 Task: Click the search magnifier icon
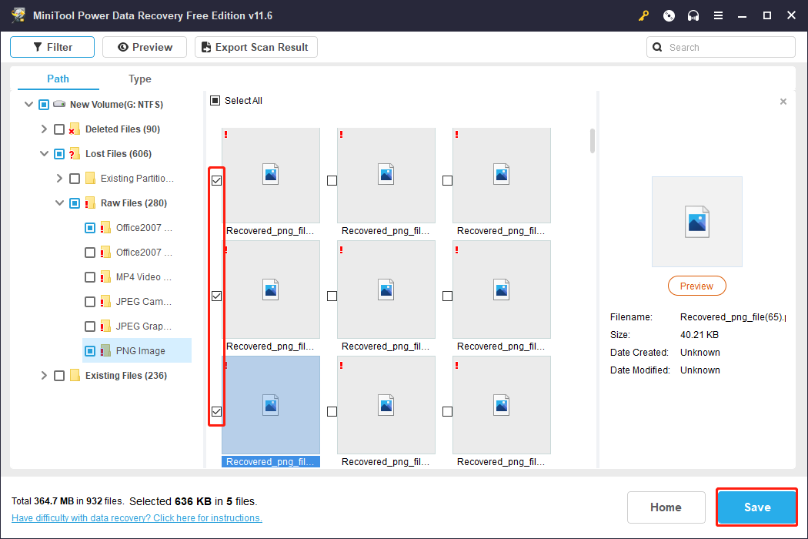click(657, 47)
